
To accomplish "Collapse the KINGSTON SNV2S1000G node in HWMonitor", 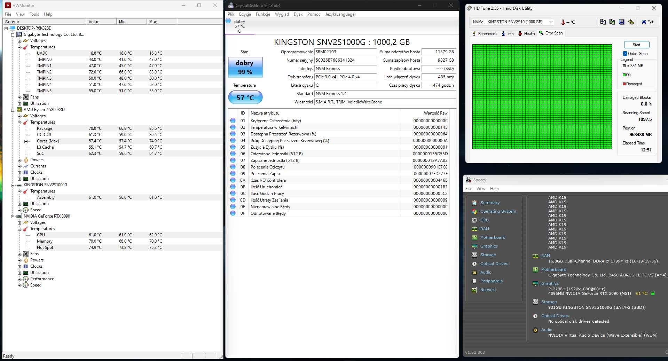I will coord(13,185).
